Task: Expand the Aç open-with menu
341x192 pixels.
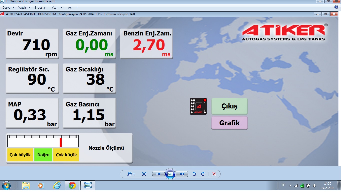Action: click(x=73, y=8)
